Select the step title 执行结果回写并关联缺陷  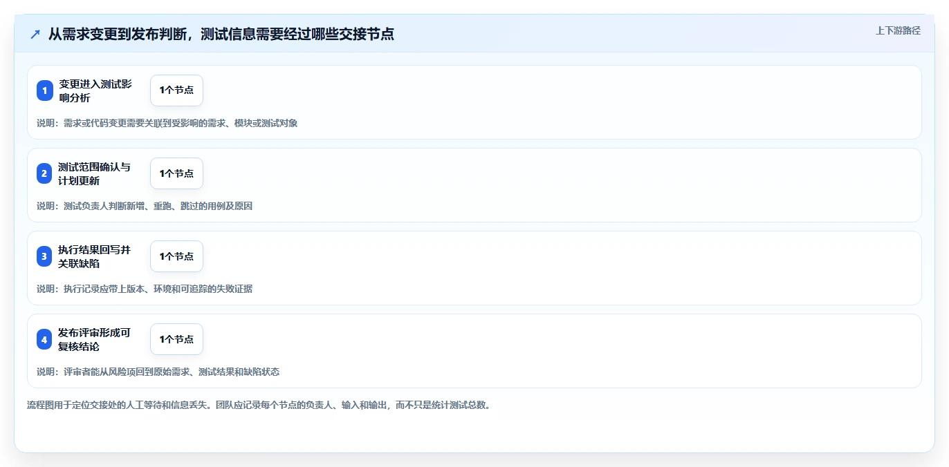click(x=95, y=256)
